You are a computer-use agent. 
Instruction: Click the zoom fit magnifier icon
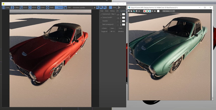click(105, 7)
